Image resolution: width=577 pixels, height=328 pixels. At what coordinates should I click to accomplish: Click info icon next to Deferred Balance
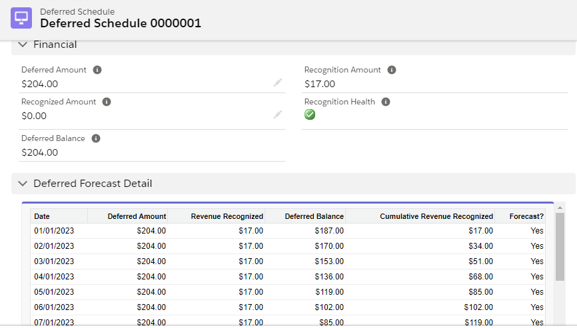pyautogui.click(x=96, y=138)
